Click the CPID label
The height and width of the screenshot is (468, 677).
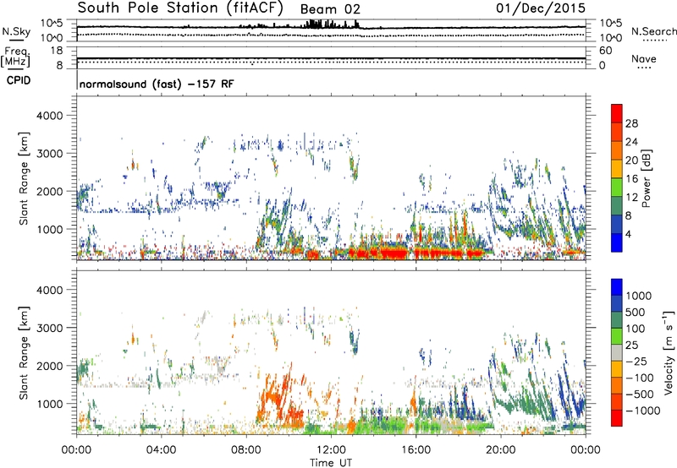click(x=19, y=80)
